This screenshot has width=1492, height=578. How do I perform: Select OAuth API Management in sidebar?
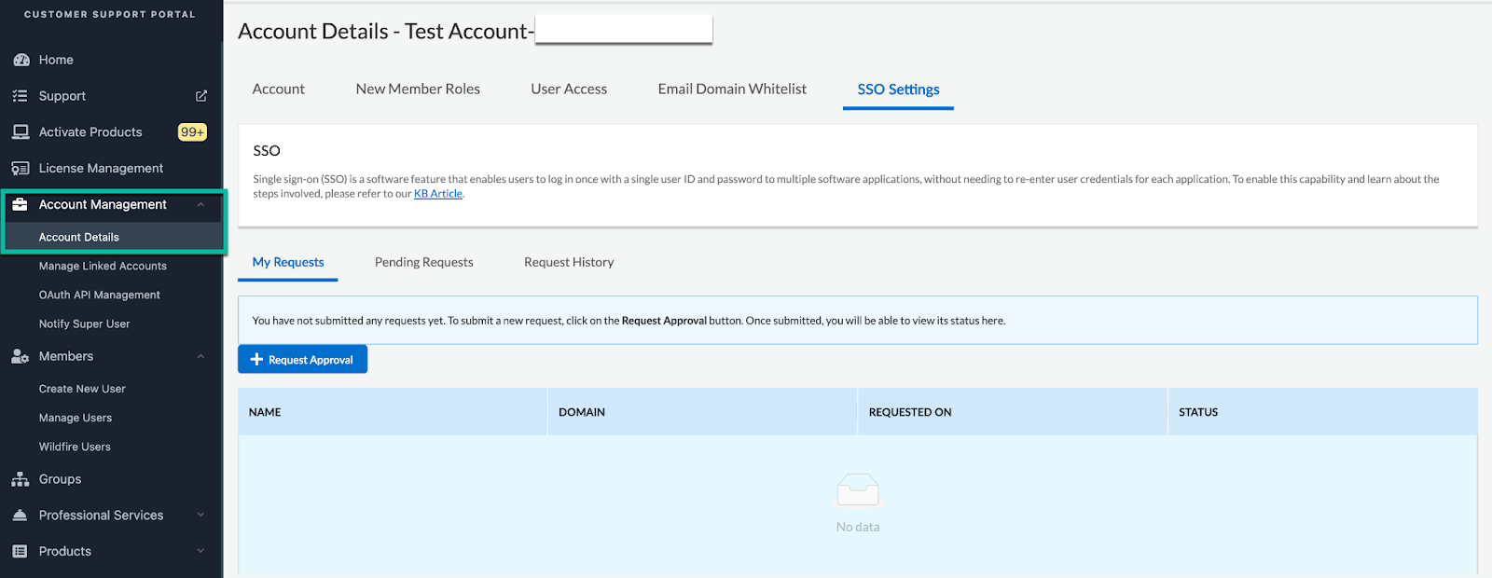(x=100, y=295)
